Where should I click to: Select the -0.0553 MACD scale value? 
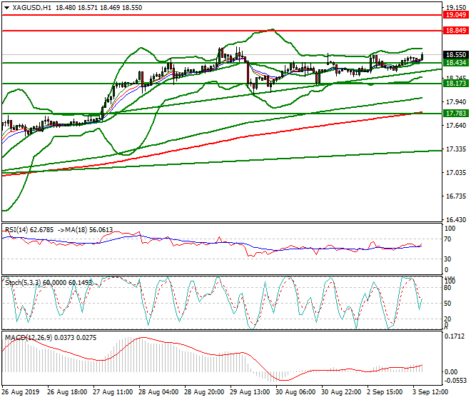[455, 381]
